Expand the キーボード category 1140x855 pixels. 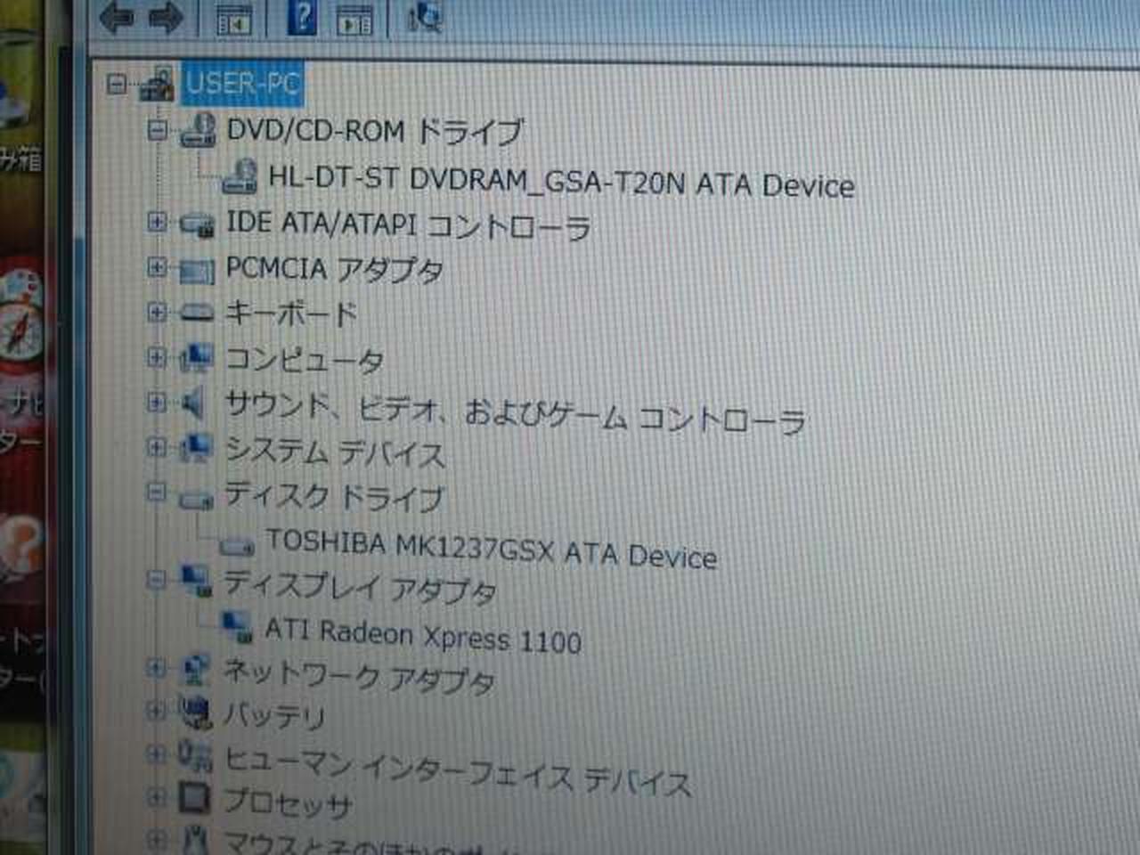pyautogui.click(x=157, y=312)
